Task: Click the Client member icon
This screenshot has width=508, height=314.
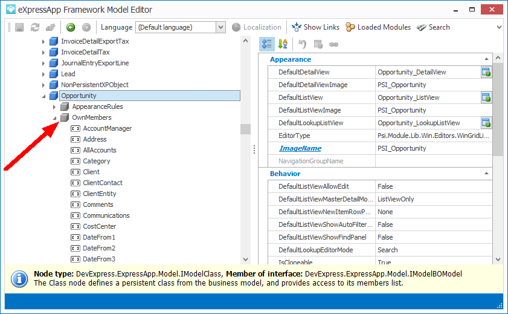Action: (76, 172)
